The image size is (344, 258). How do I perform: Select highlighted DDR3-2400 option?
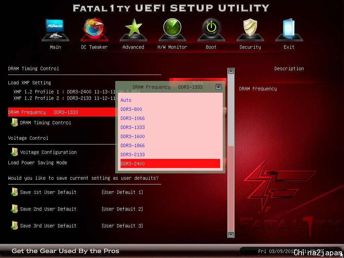click(170, 164)
